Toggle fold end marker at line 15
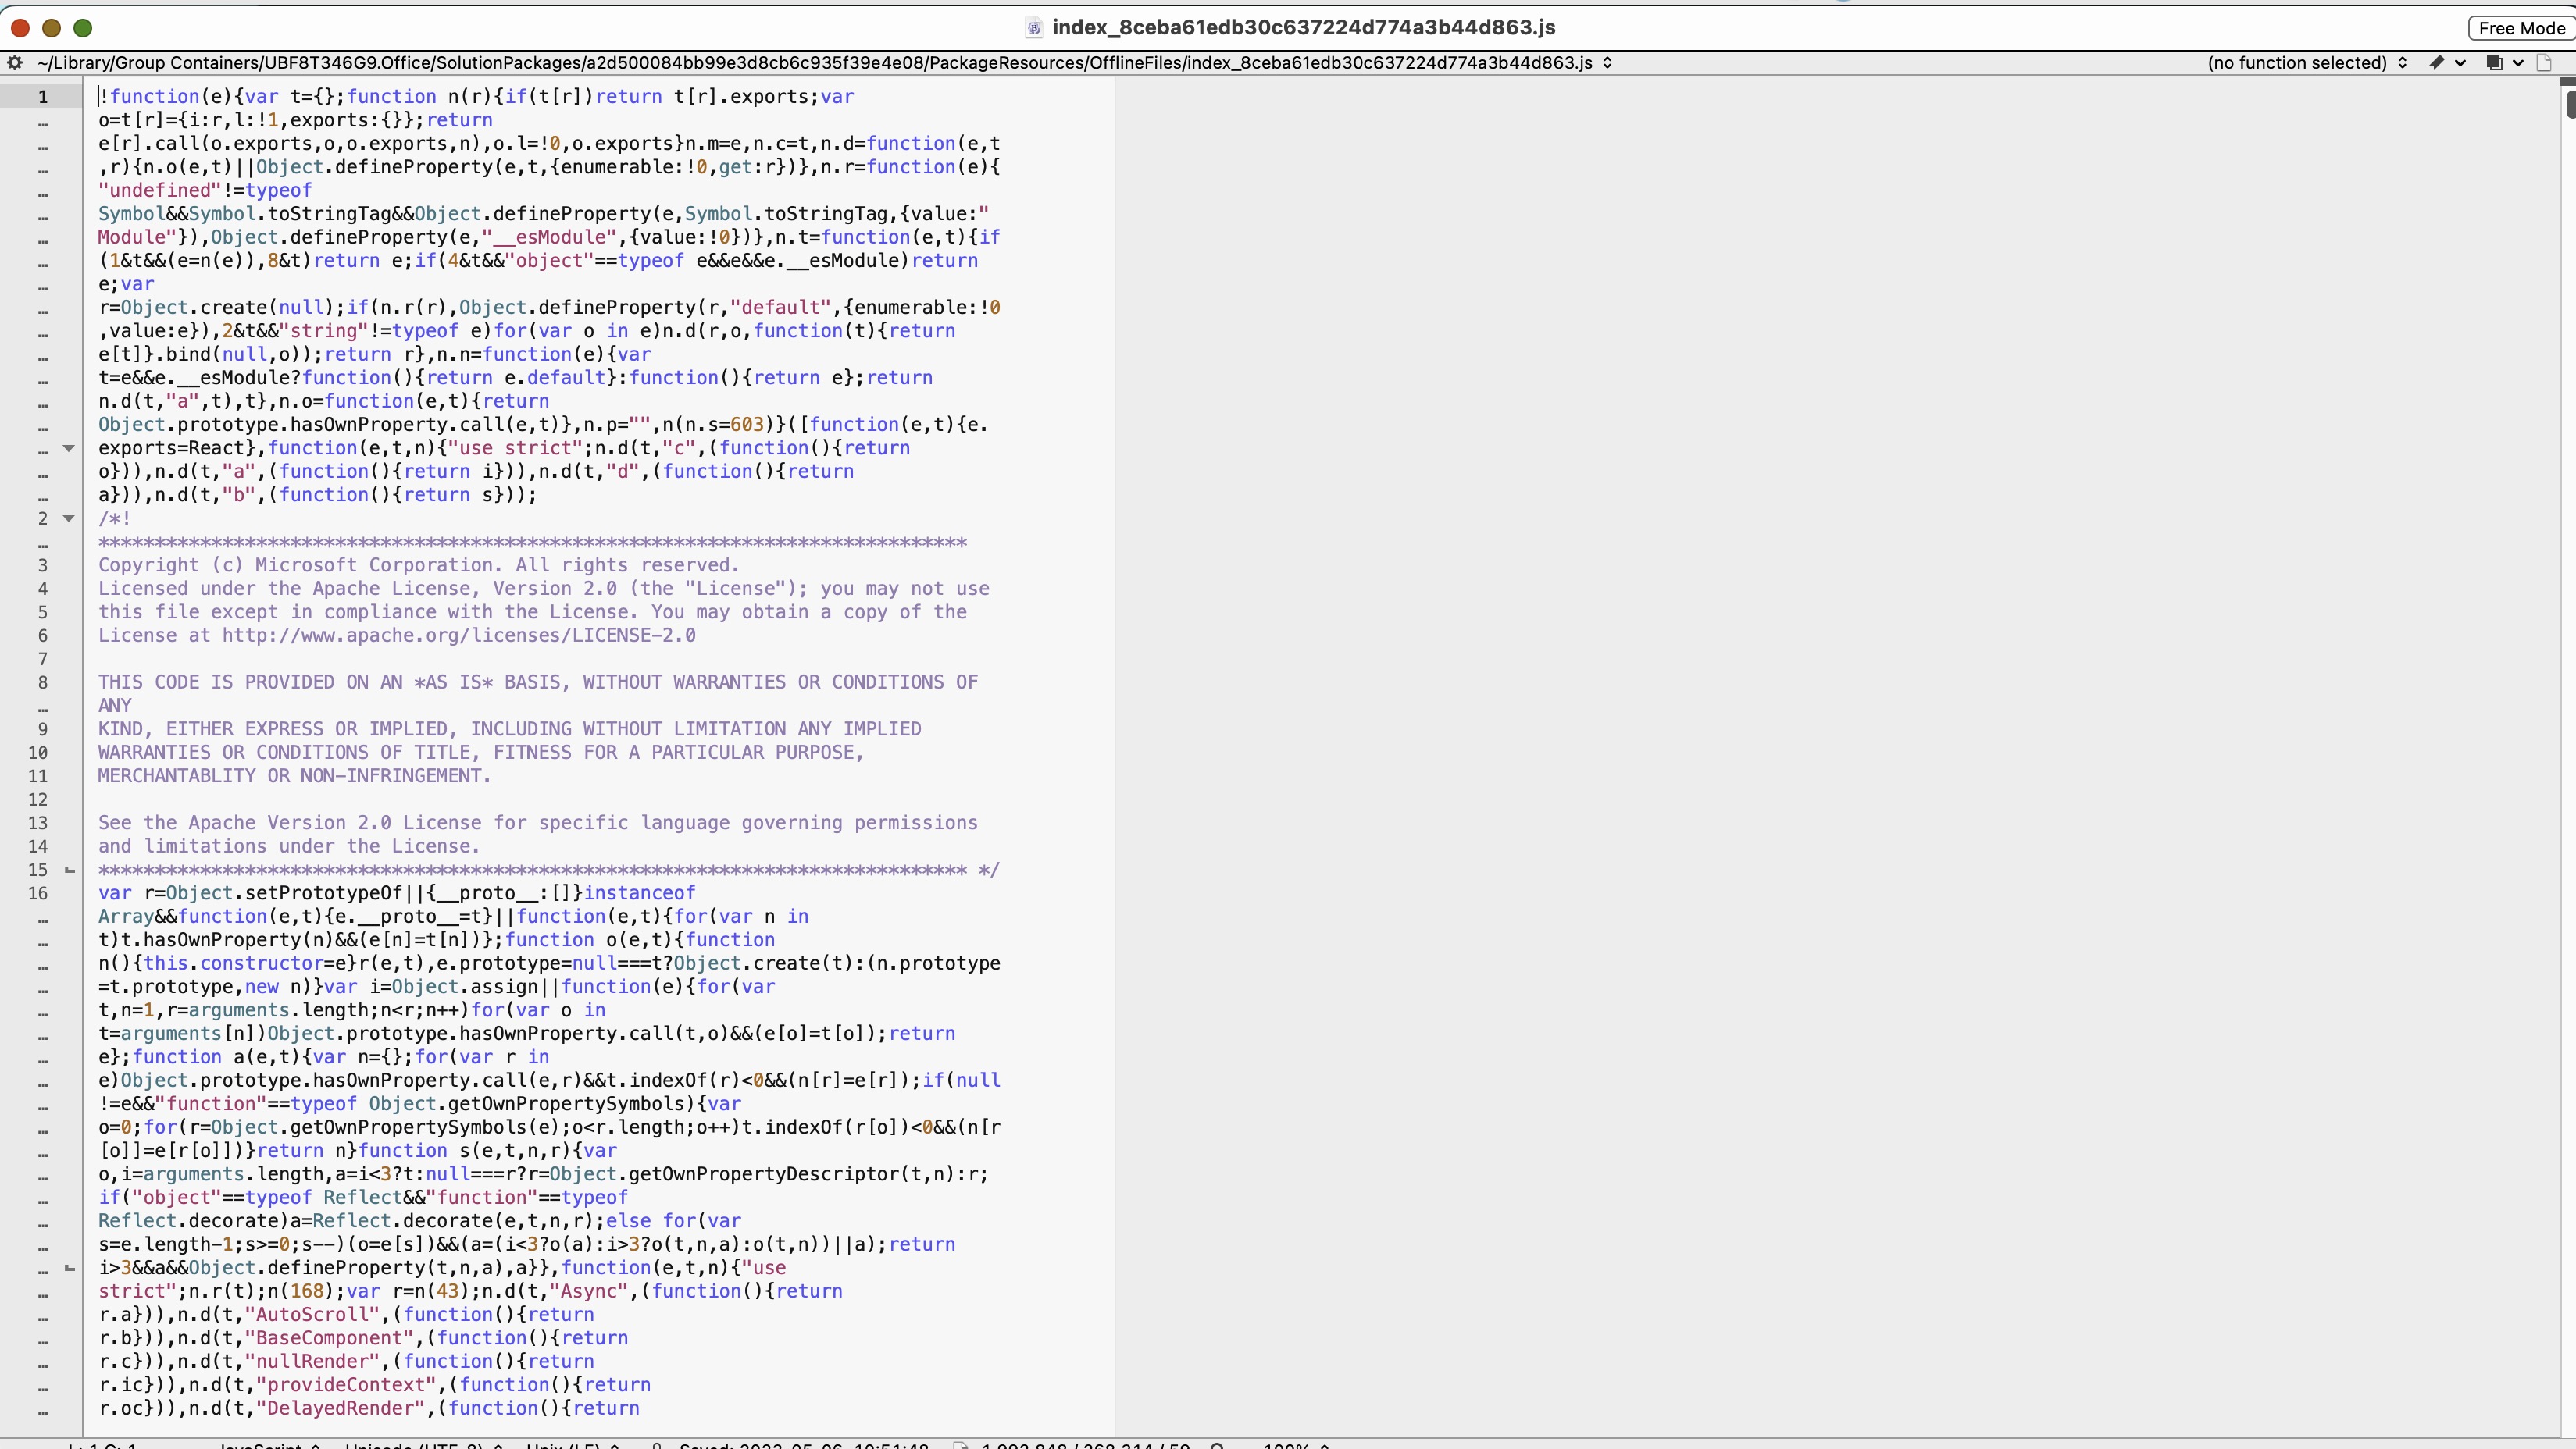Image resolution: width=2576 pixels, height=1449 pixels. pyautogui.click(x=69, y=870)
